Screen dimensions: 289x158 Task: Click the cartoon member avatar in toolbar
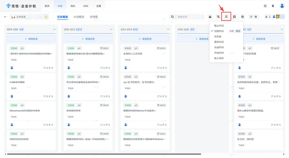click(278, 17)
